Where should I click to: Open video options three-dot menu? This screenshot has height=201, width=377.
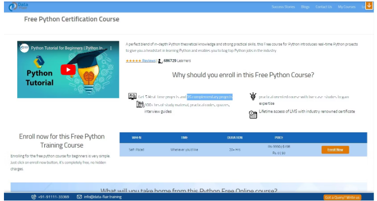(x=111, y=48)
